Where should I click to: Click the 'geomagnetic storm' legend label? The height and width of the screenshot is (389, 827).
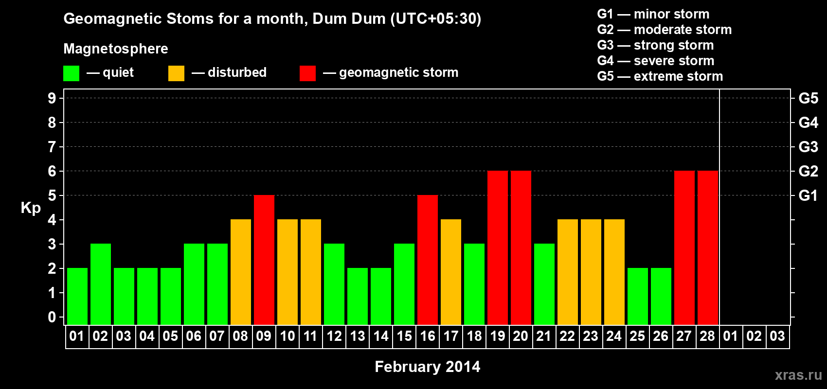coord(398,72)
